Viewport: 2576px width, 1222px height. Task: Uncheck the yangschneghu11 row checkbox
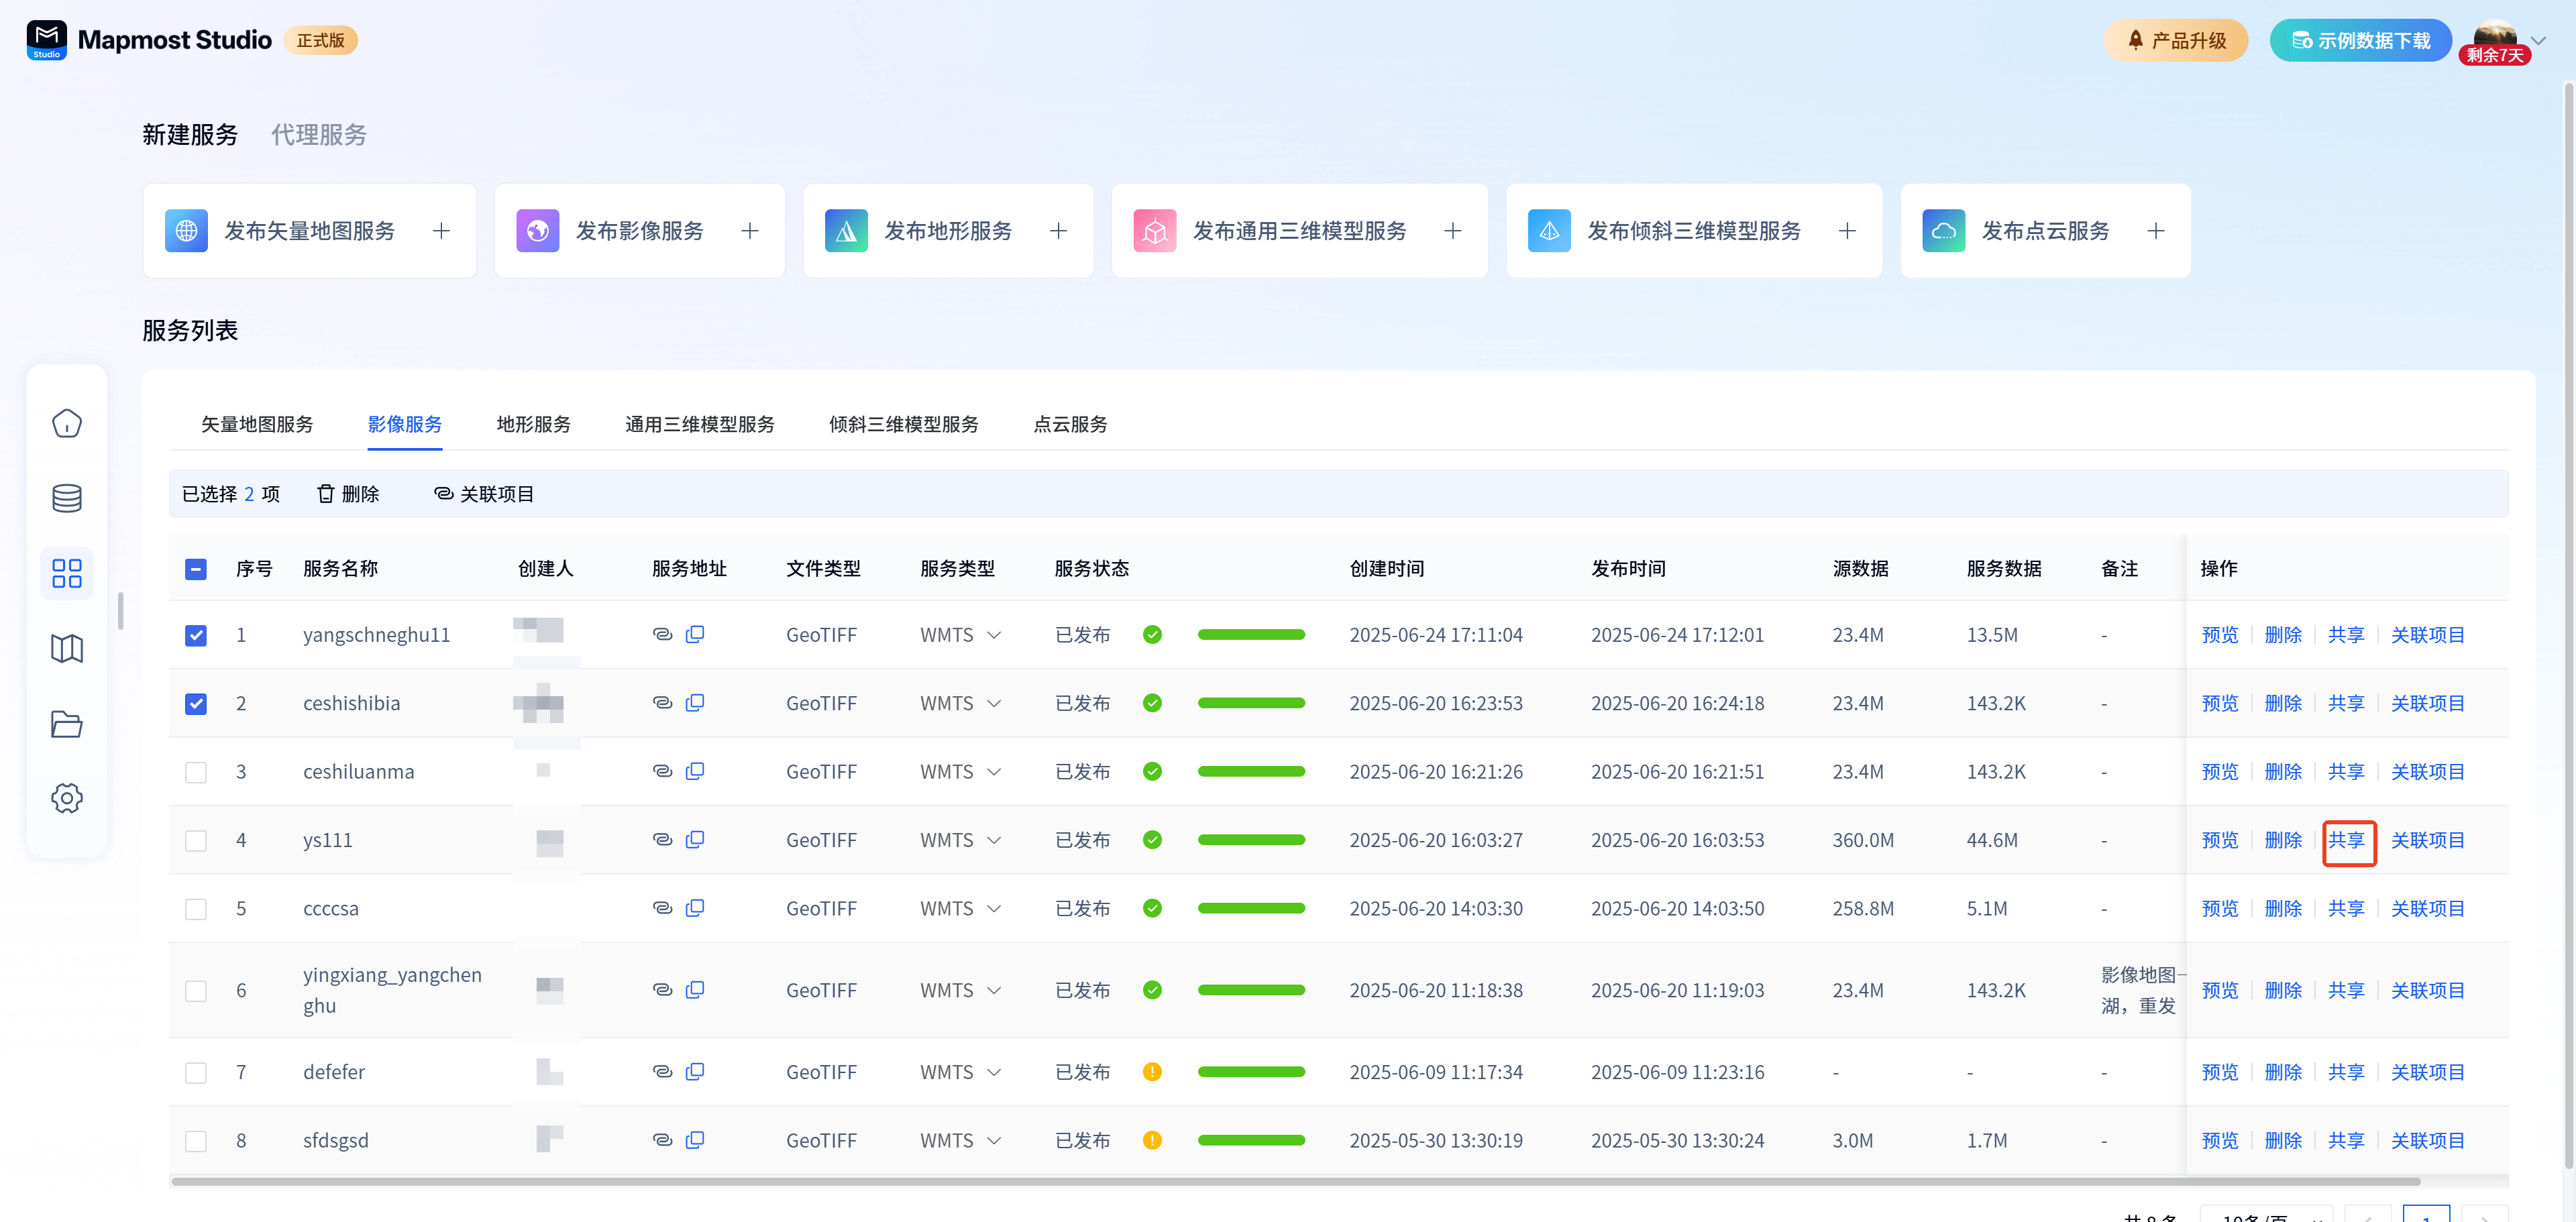pyautogui.click(x=196, y=635)
